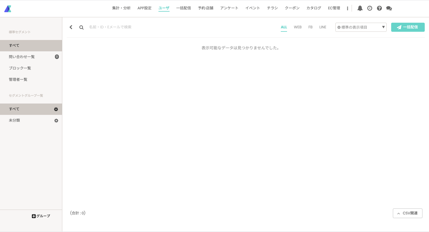429x232 pixels.
Task: Switch to the LINE filter tab
Action: coord(323,27)
